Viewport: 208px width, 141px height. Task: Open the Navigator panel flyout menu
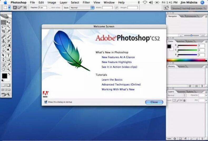pyautogui.click(x=206, y=16)
